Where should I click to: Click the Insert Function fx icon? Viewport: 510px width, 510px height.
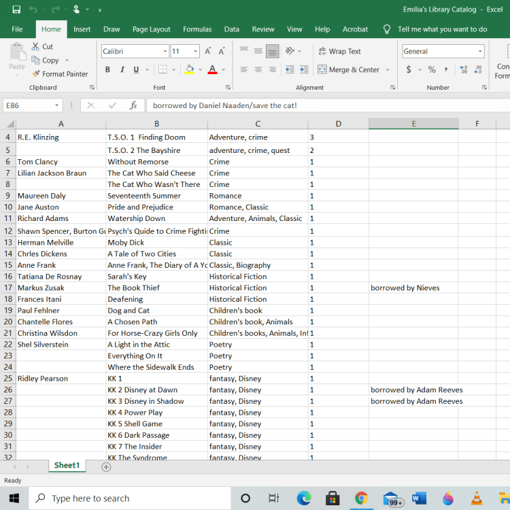coord(133,105)
